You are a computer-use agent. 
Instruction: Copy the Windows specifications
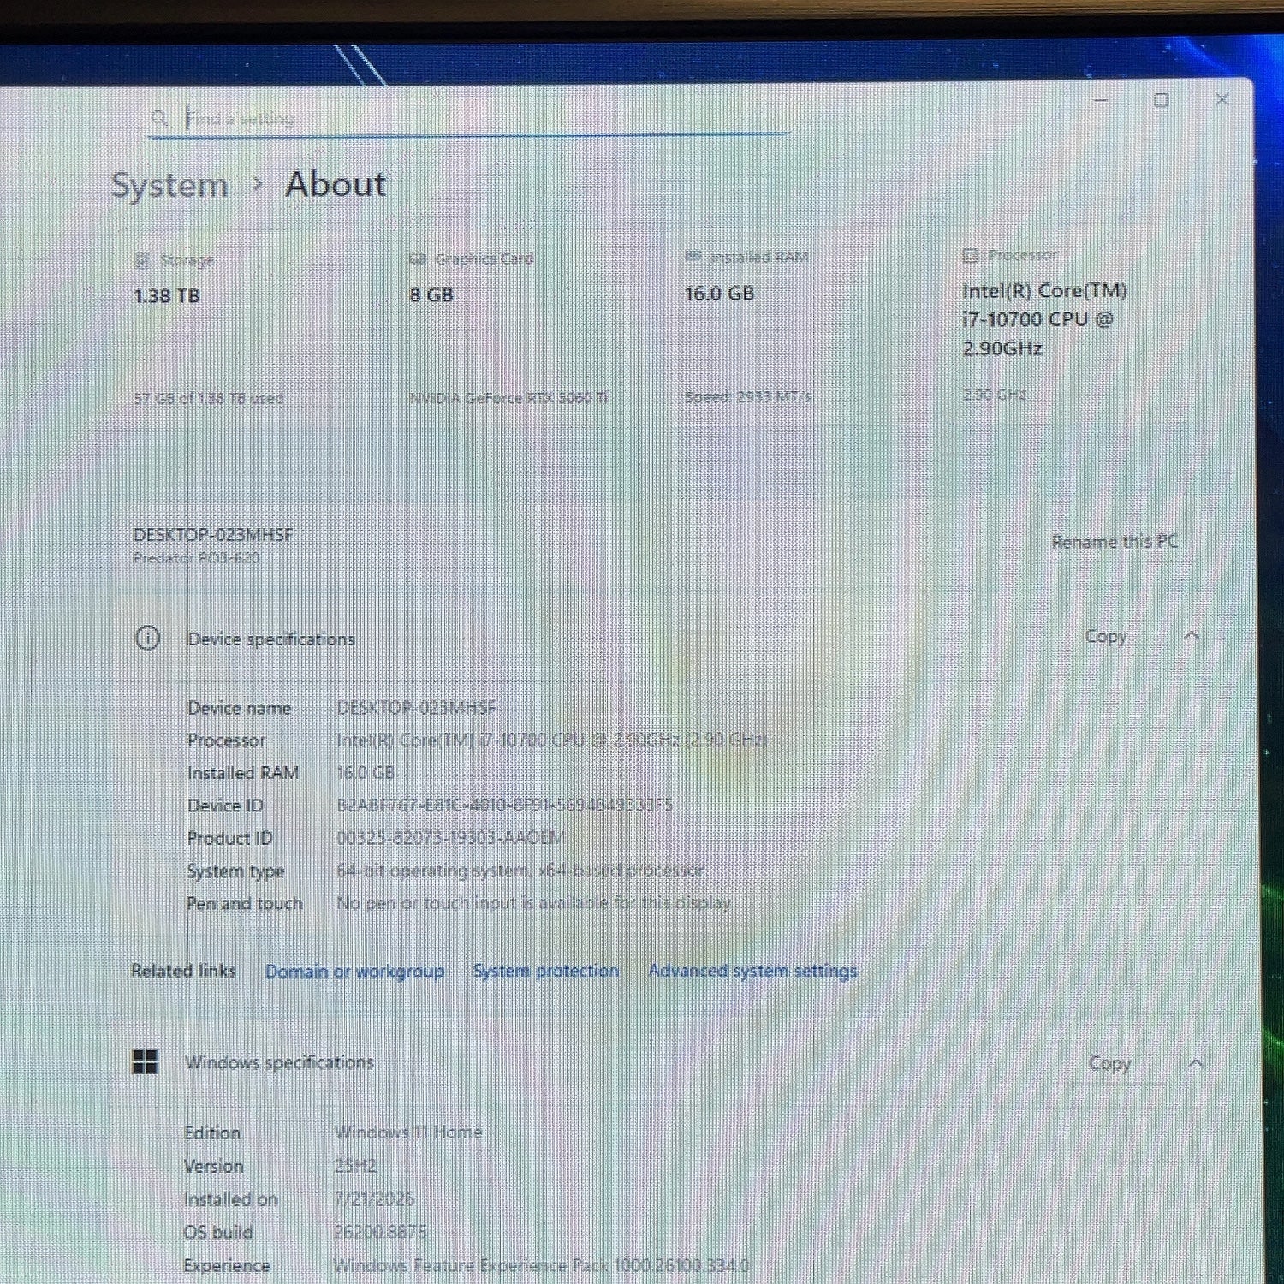pos(1109,1063)
